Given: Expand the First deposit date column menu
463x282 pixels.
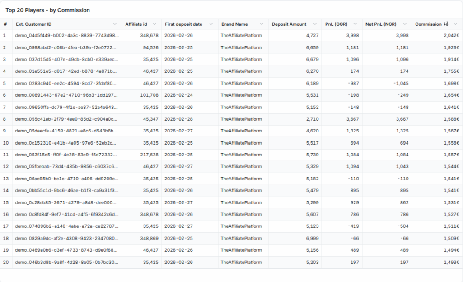Looking at the screenshot, I should 211,24.
